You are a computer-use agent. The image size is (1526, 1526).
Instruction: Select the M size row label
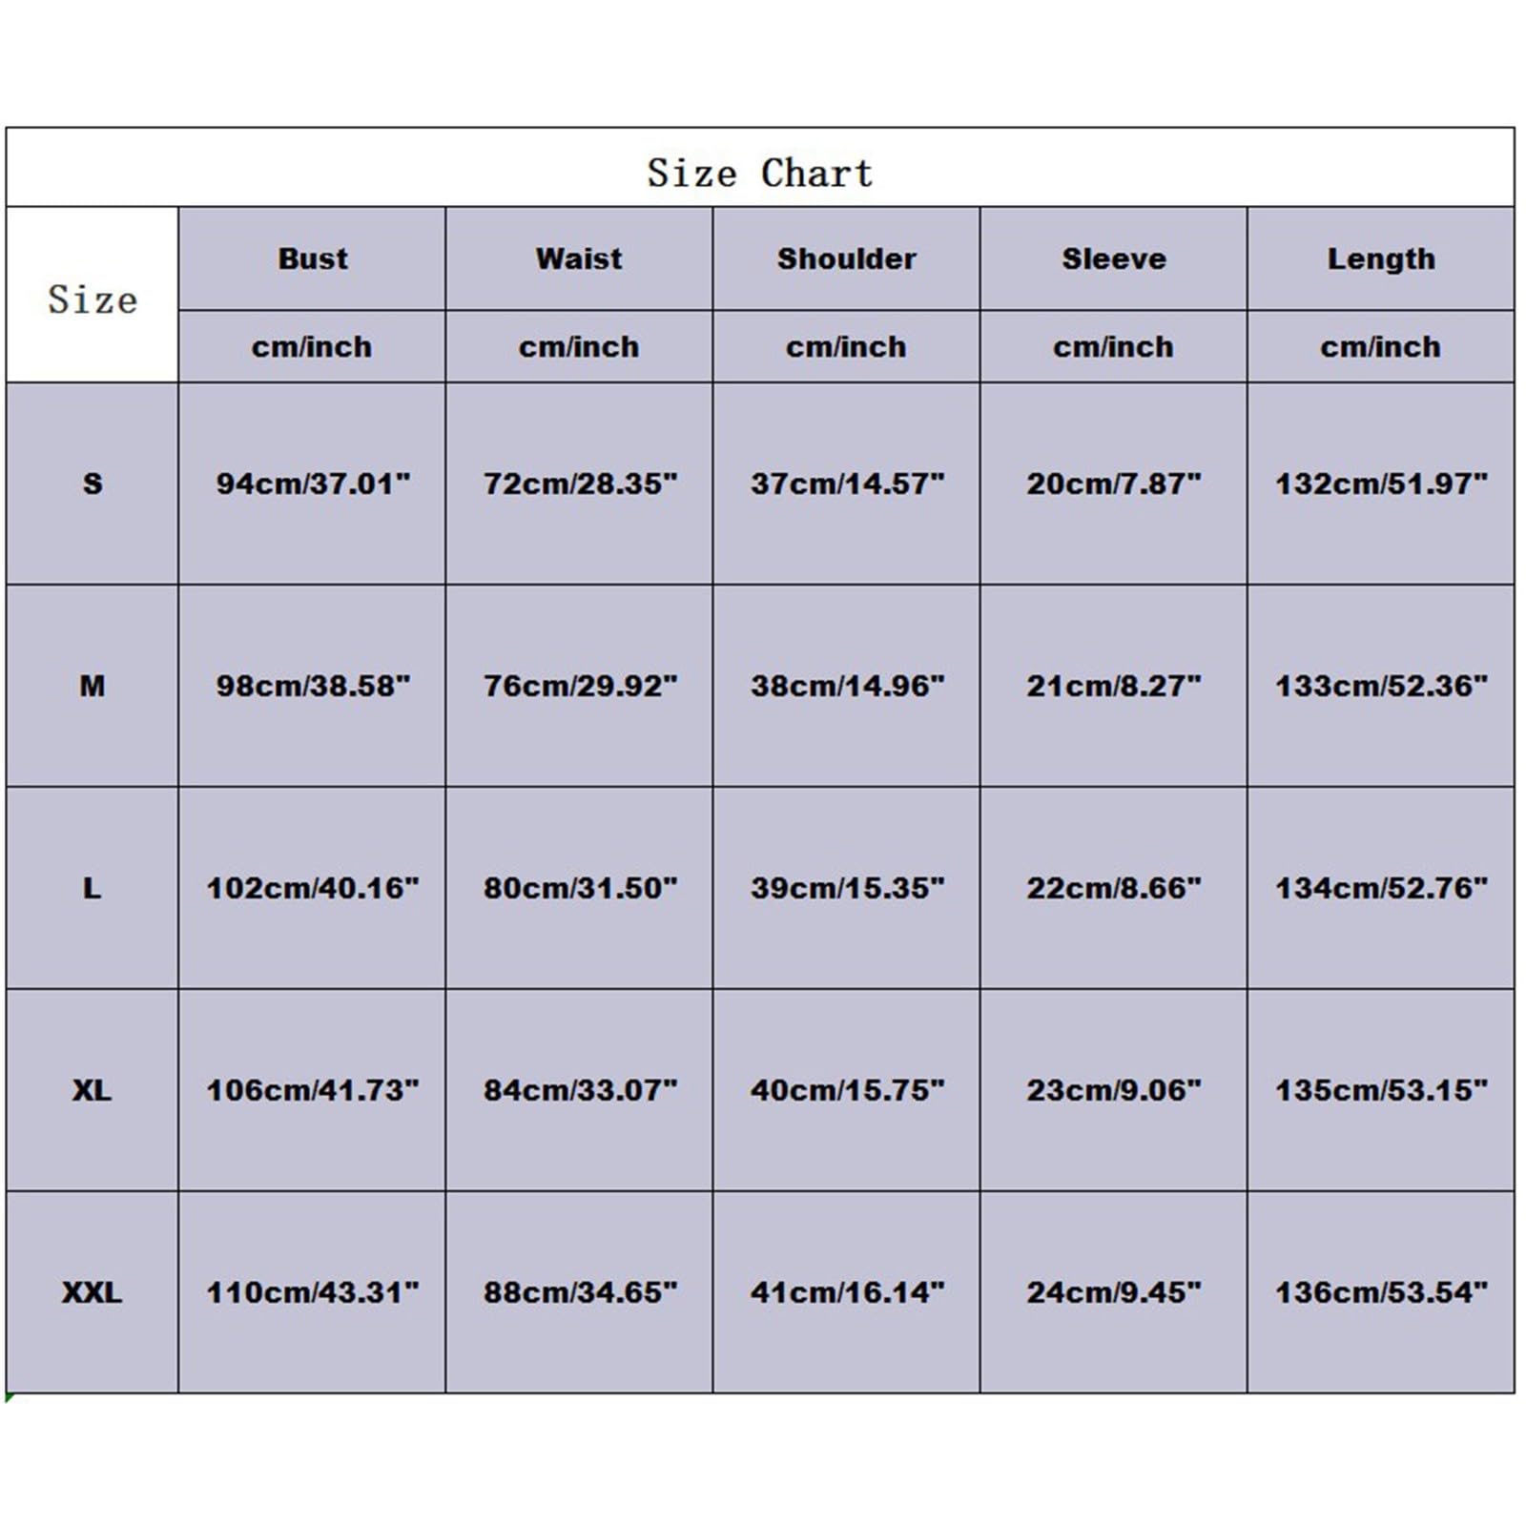93,686
